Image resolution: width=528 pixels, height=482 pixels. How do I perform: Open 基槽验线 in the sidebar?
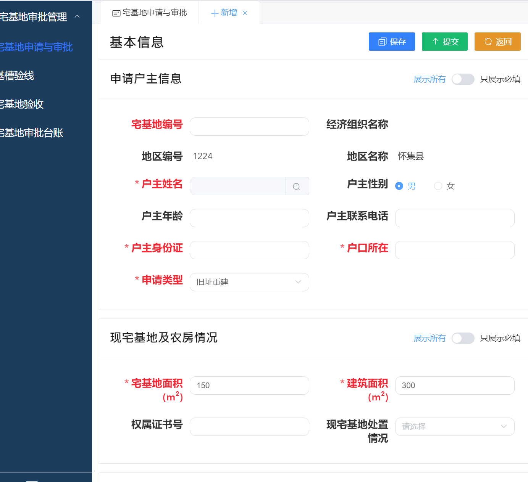pos(18,76)
